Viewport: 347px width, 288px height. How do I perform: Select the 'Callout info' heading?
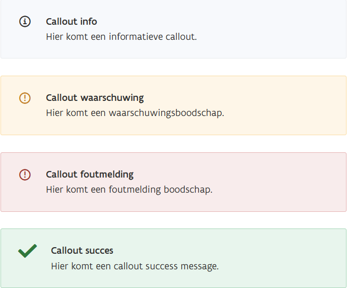(72, 22)
